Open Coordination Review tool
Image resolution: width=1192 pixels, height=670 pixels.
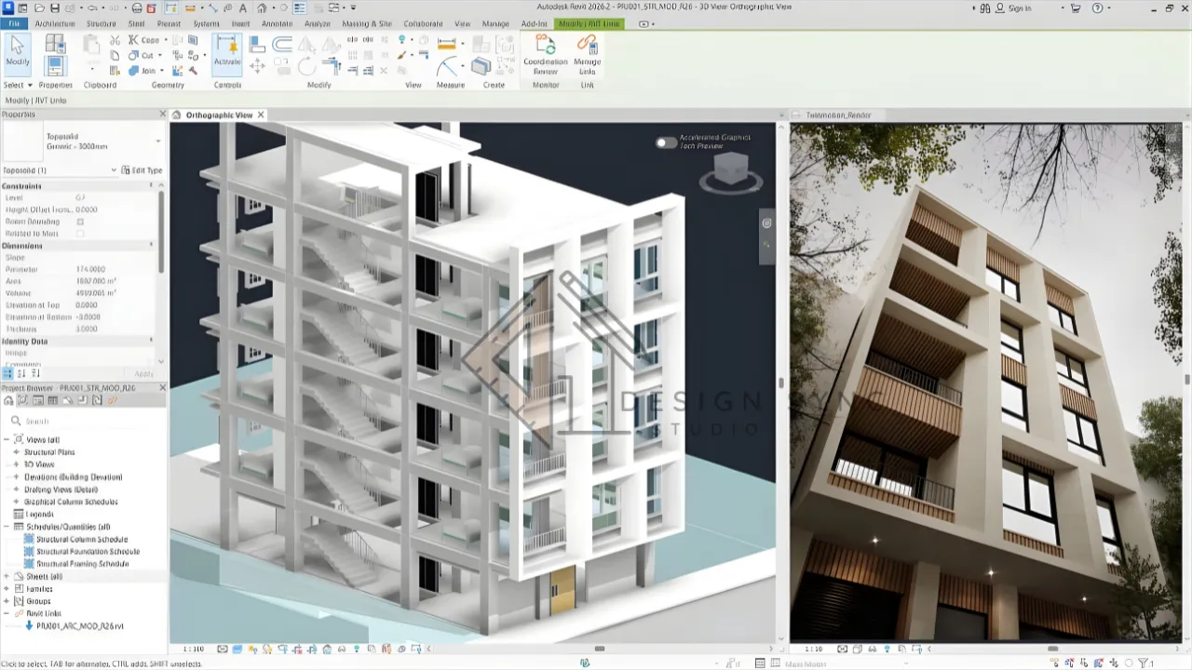point(546,55)
